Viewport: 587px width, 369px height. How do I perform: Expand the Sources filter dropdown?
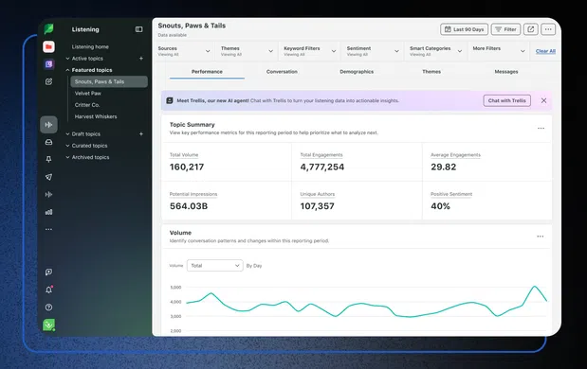(184, 51)
